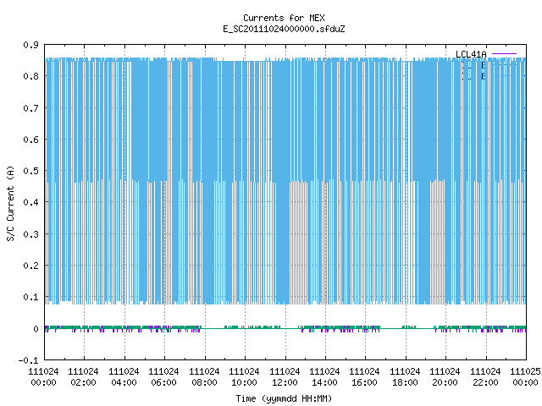This screenshot has width=542, height=406.
Task: Click the y-axis tick label '0.3'
Action: point(31,234)
